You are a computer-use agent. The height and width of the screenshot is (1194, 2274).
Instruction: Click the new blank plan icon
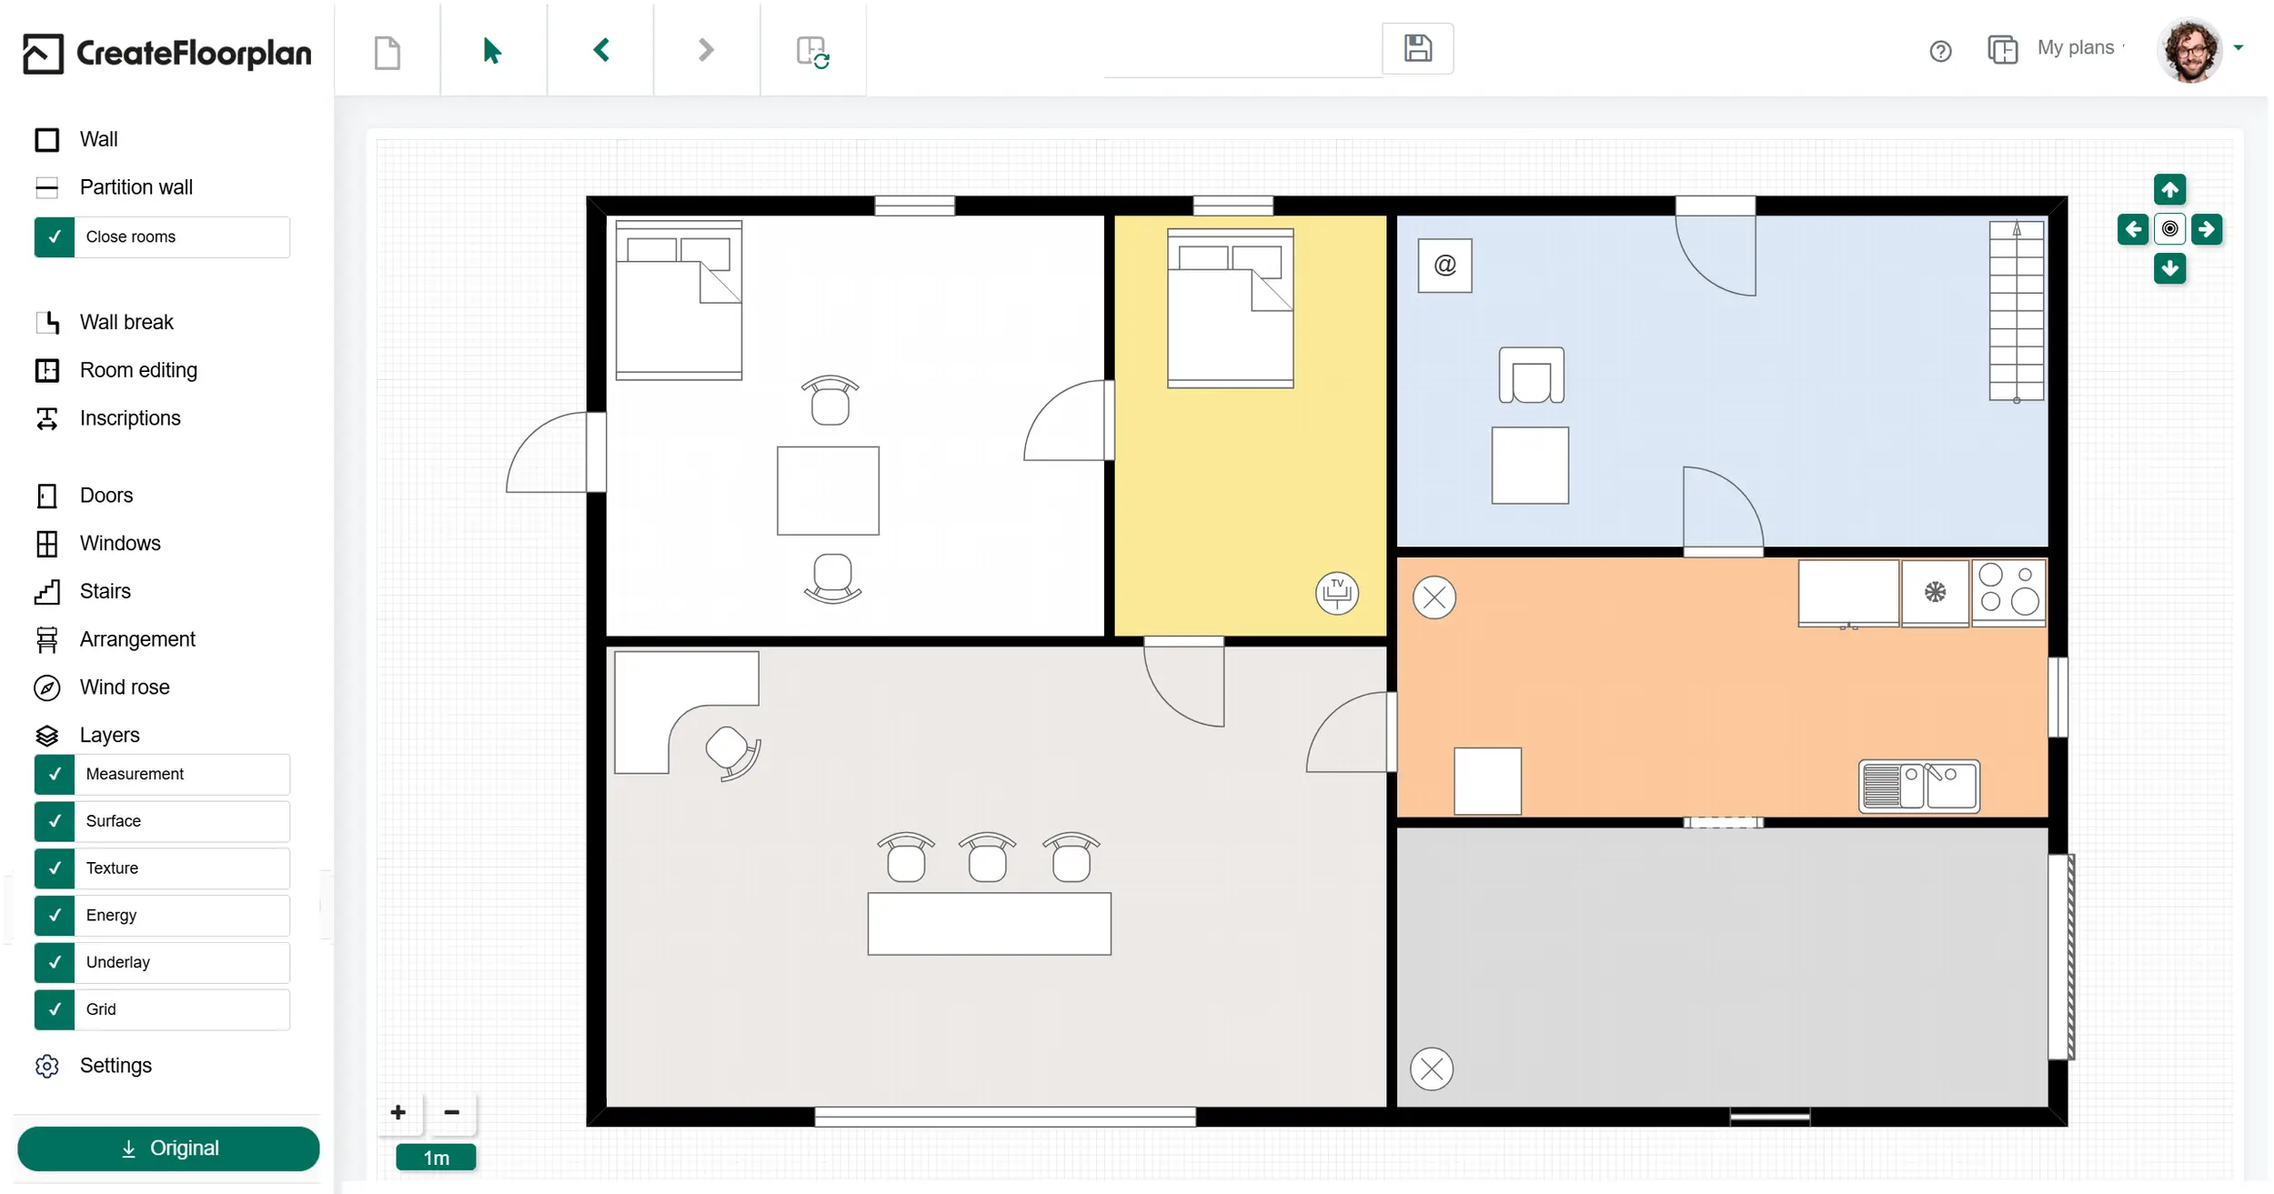click(x=387, y=52)
